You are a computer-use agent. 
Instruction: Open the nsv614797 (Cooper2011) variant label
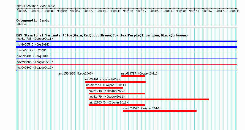point(139,73)
